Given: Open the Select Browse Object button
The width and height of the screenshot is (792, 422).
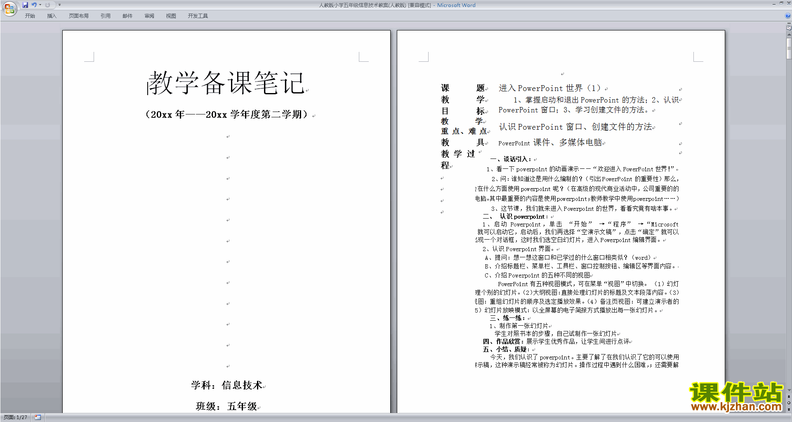Looking at the screenshot, I should pyautogui.click(x=789, y=403).
